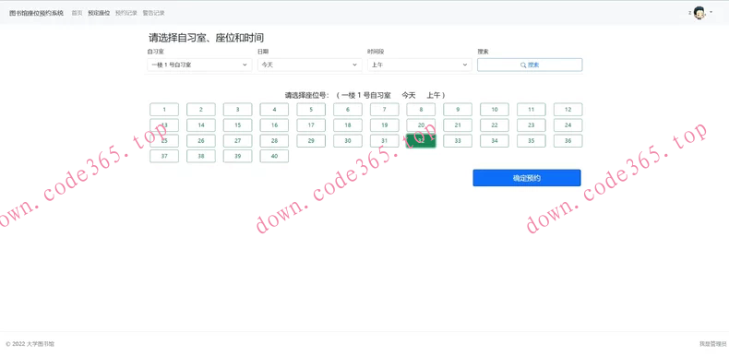Viewport: 729px width, 356px height.
Task: Pick seat 31
Action: pyautogui.click(x=385, y=141)
